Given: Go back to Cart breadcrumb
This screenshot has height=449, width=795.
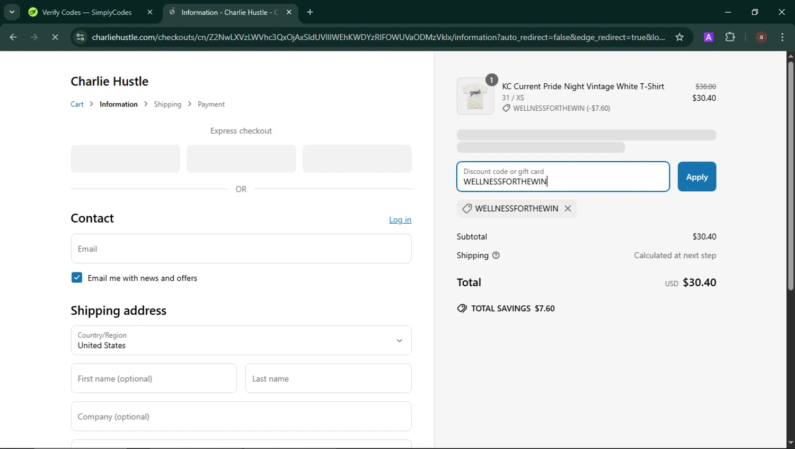Looking at the screenshot, I should pos(77,104).
